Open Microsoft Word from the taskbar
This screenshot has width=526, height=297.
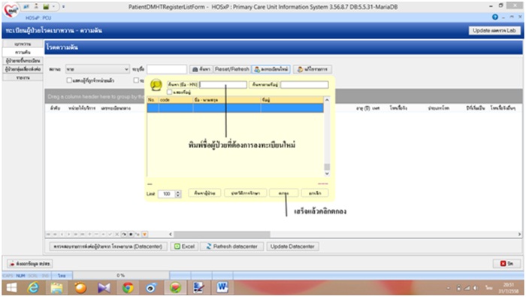pyautogui.click(x=222, y=288)
